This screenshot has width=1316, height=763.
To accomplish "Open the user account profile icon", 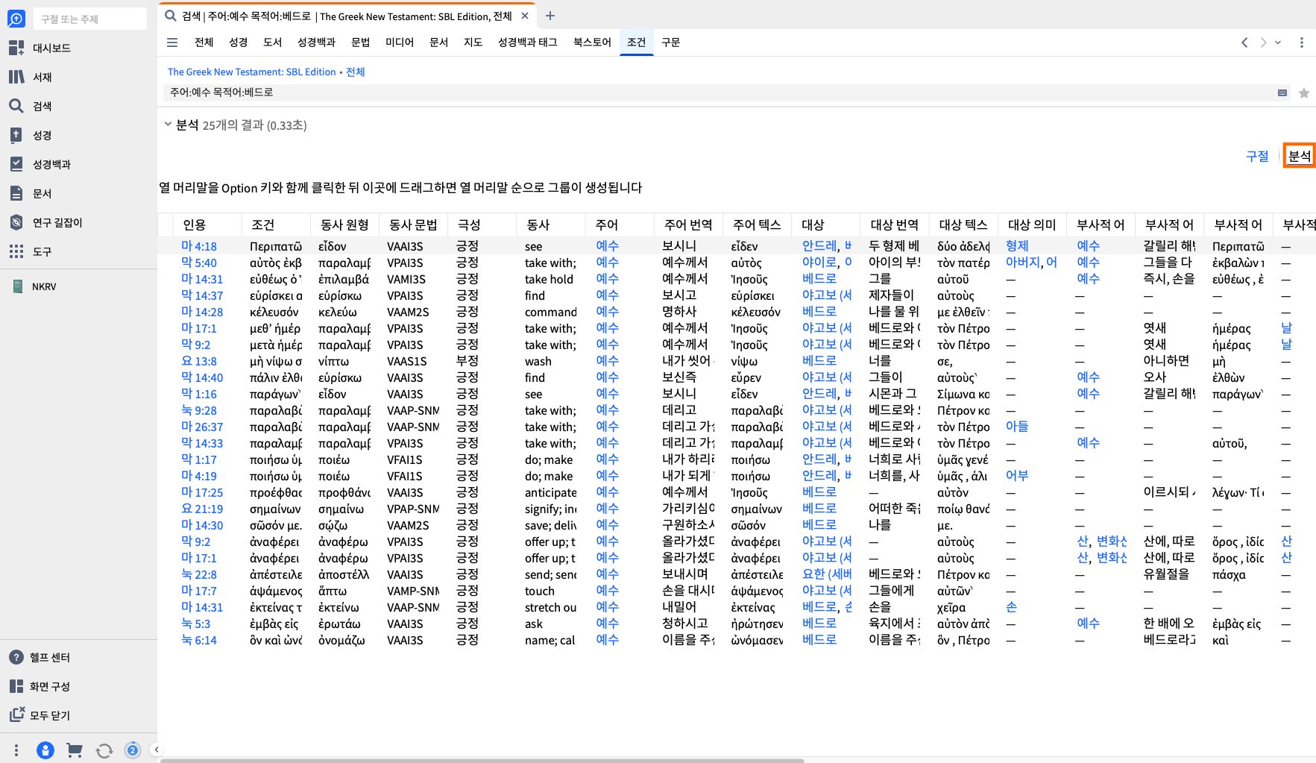I will point(45,750).
